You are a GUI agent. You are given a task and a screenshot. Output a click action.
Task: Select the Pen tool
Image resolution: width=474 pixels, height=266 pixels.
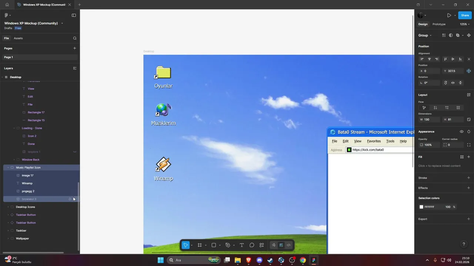(x=228, y=245)
